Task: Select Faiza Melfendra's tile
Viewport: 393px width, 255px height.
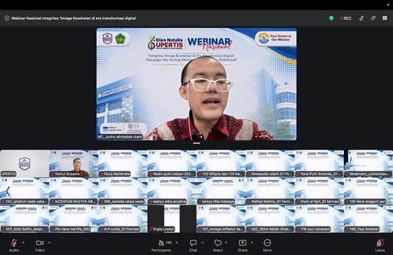Action: tap(123, 164)
